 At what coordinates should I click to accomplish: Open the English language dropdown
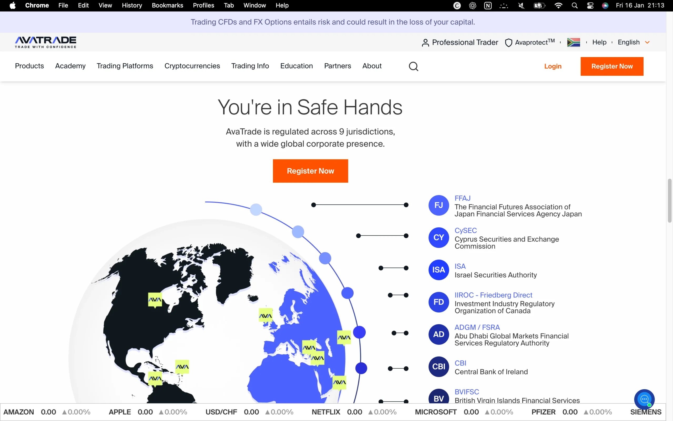click(x=634, y=42)
